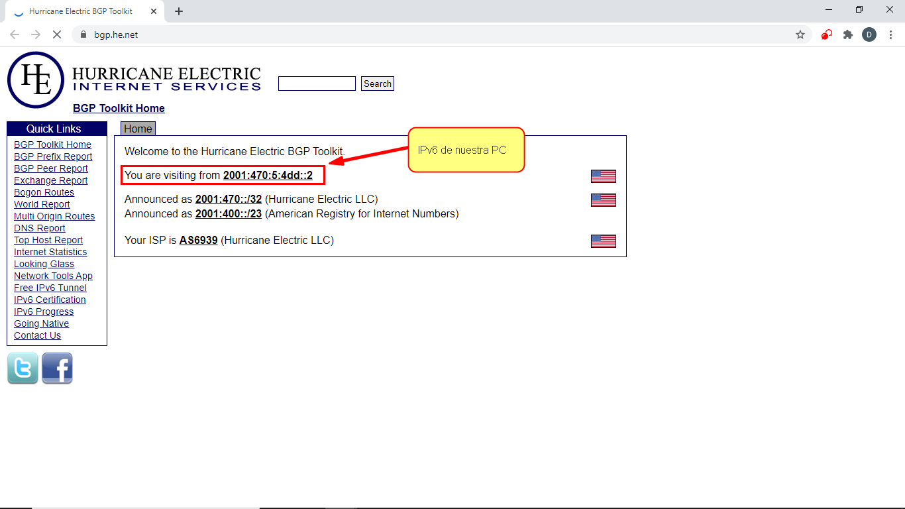Open BGP Toolkit Home quick link
The width and height of the screenshot is (905, 509).
click(52, 144)
